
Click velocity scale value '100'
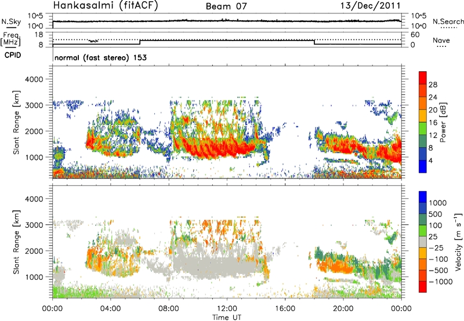coord(436,225)
